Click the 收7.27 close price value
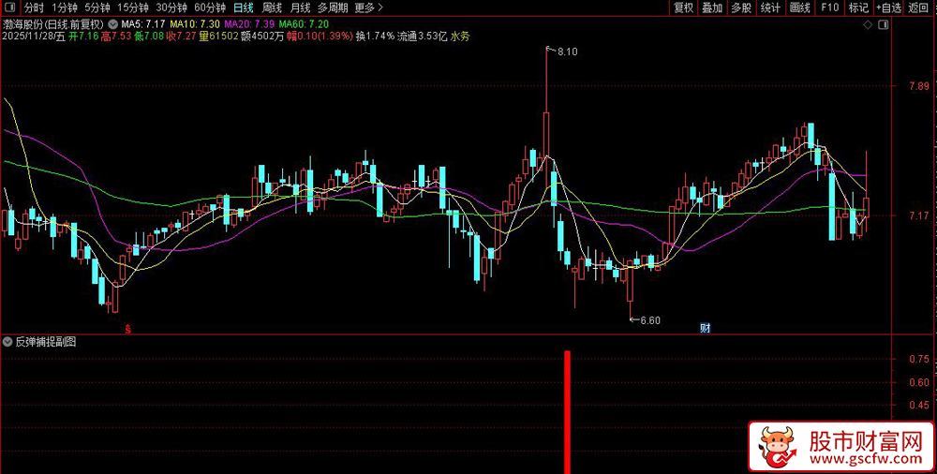The width and height of the screenshot is (937, 474). click(181, 36)
